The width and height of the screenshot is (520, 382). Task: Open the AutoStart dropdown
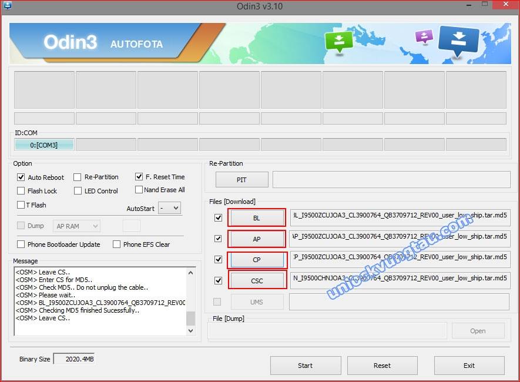click(x=169, y=208)
